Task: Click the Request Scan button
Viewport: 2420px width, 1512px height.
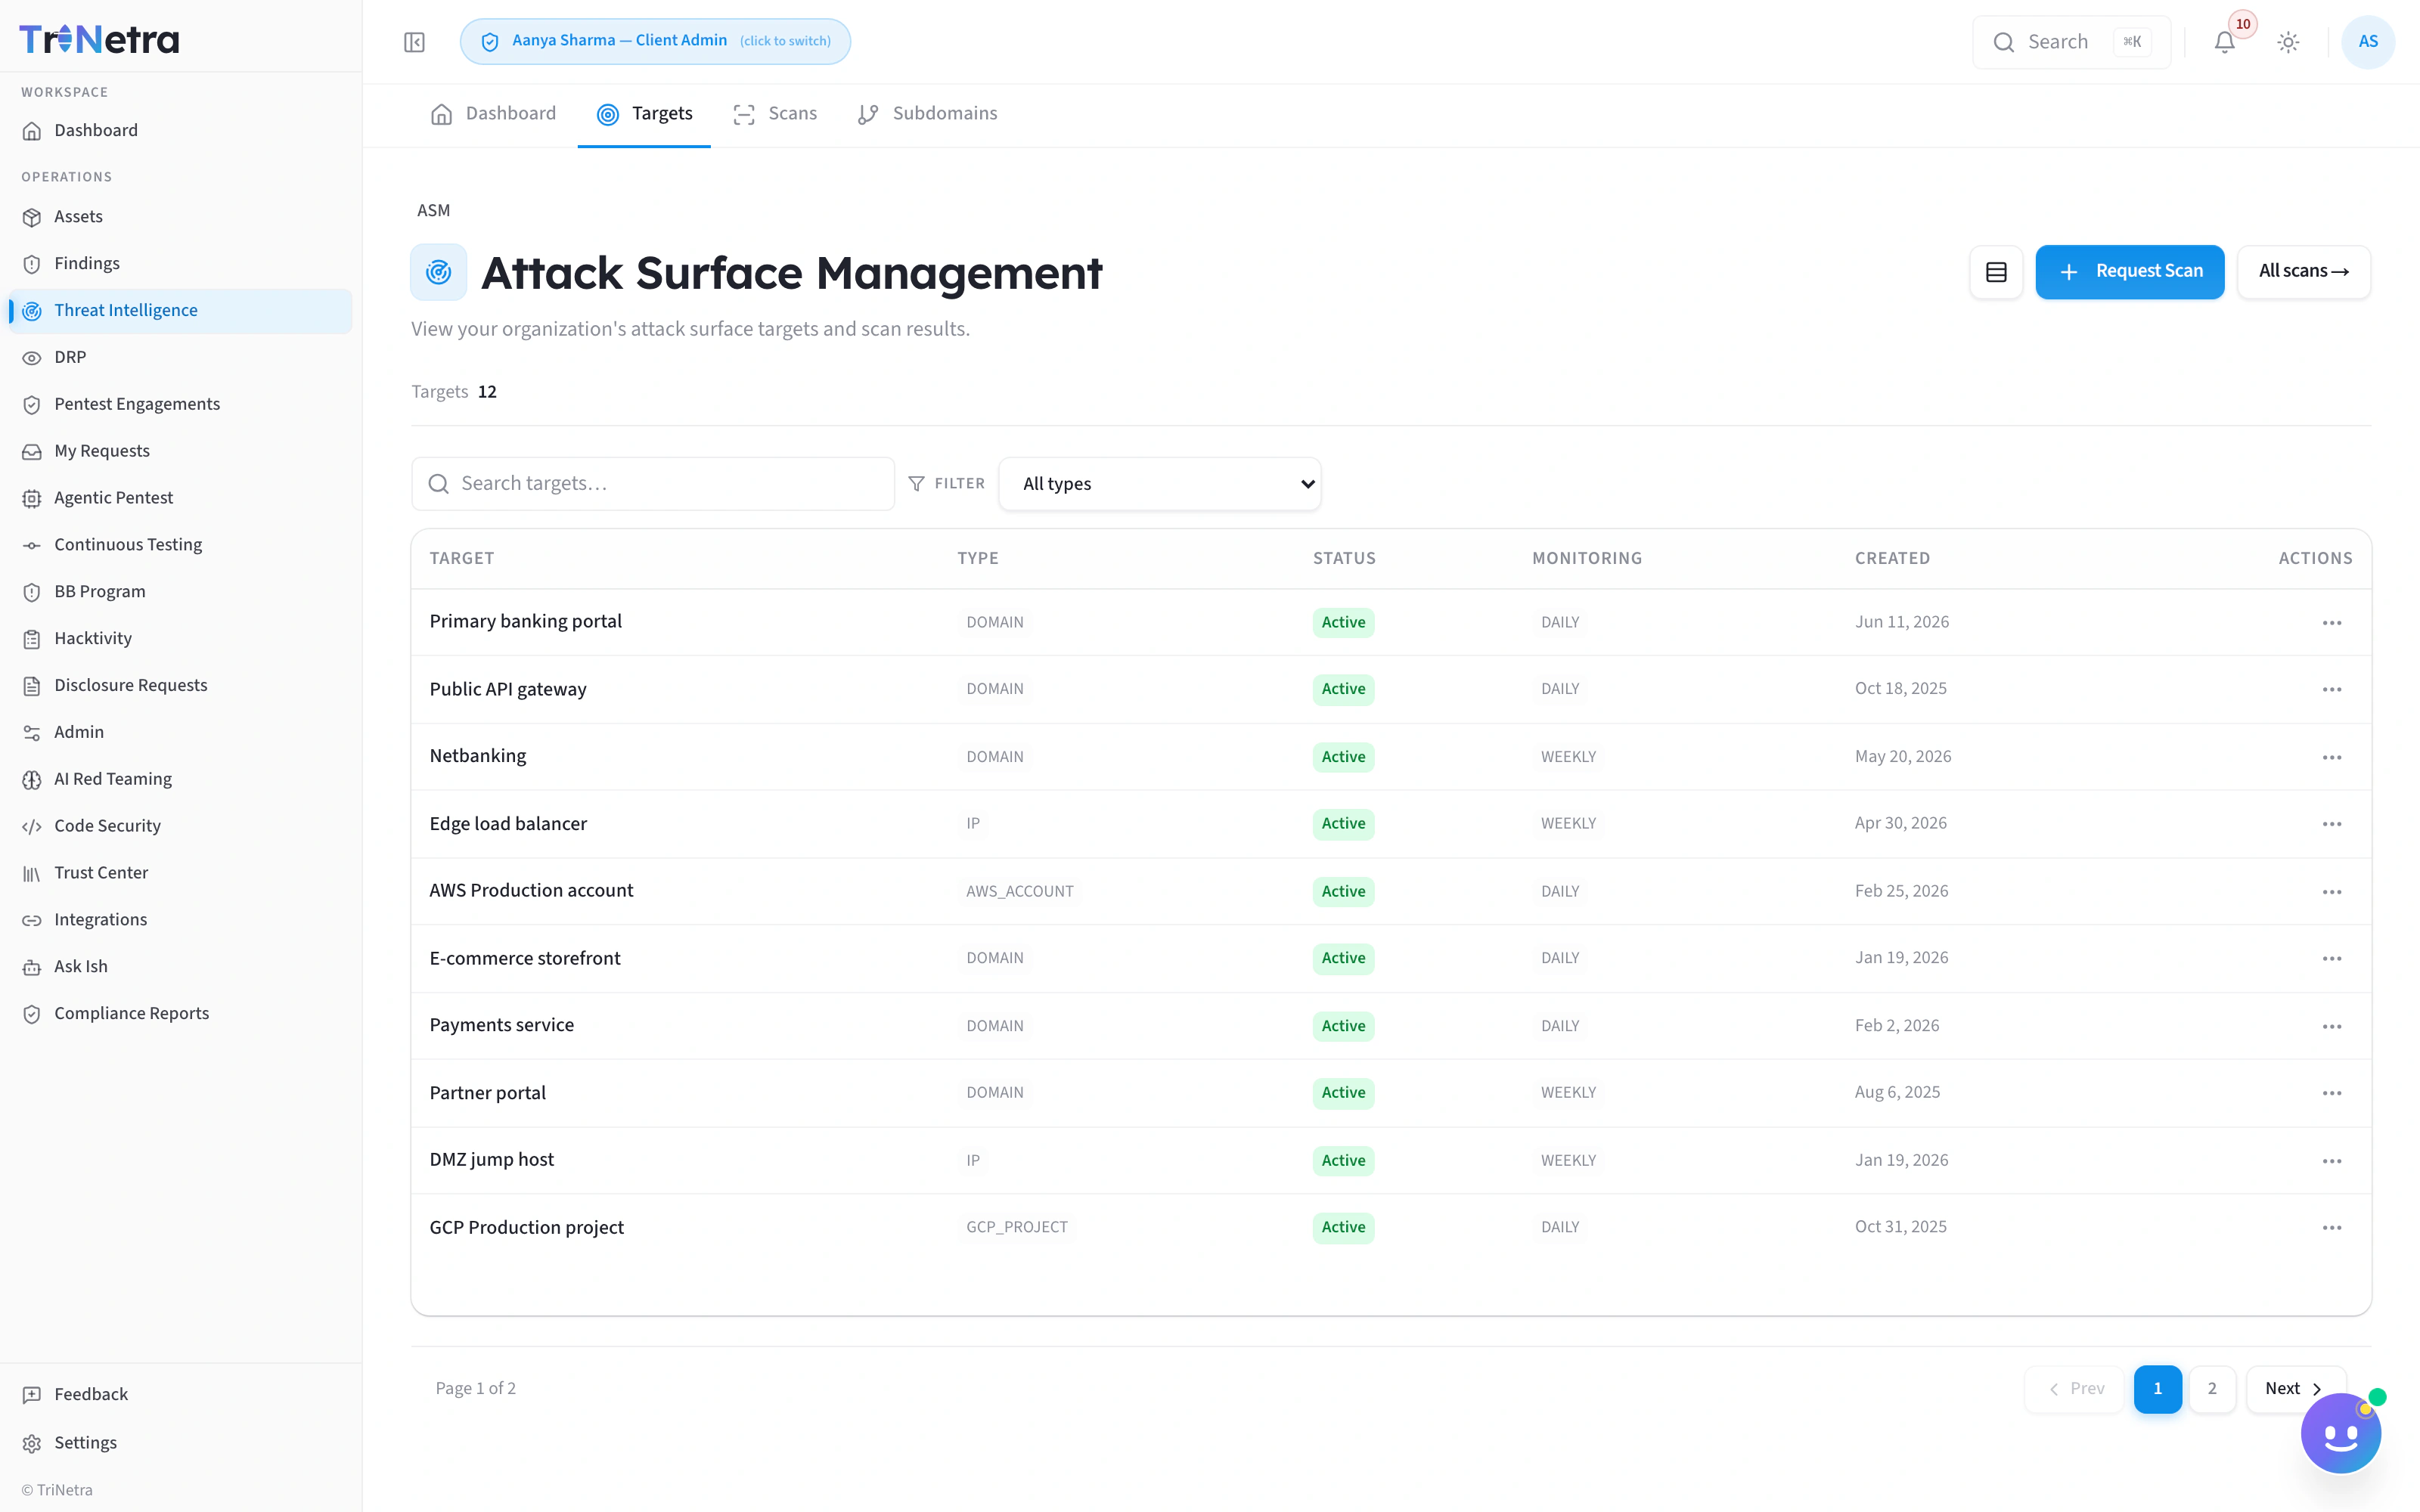Action: [x=2130, y=272]
